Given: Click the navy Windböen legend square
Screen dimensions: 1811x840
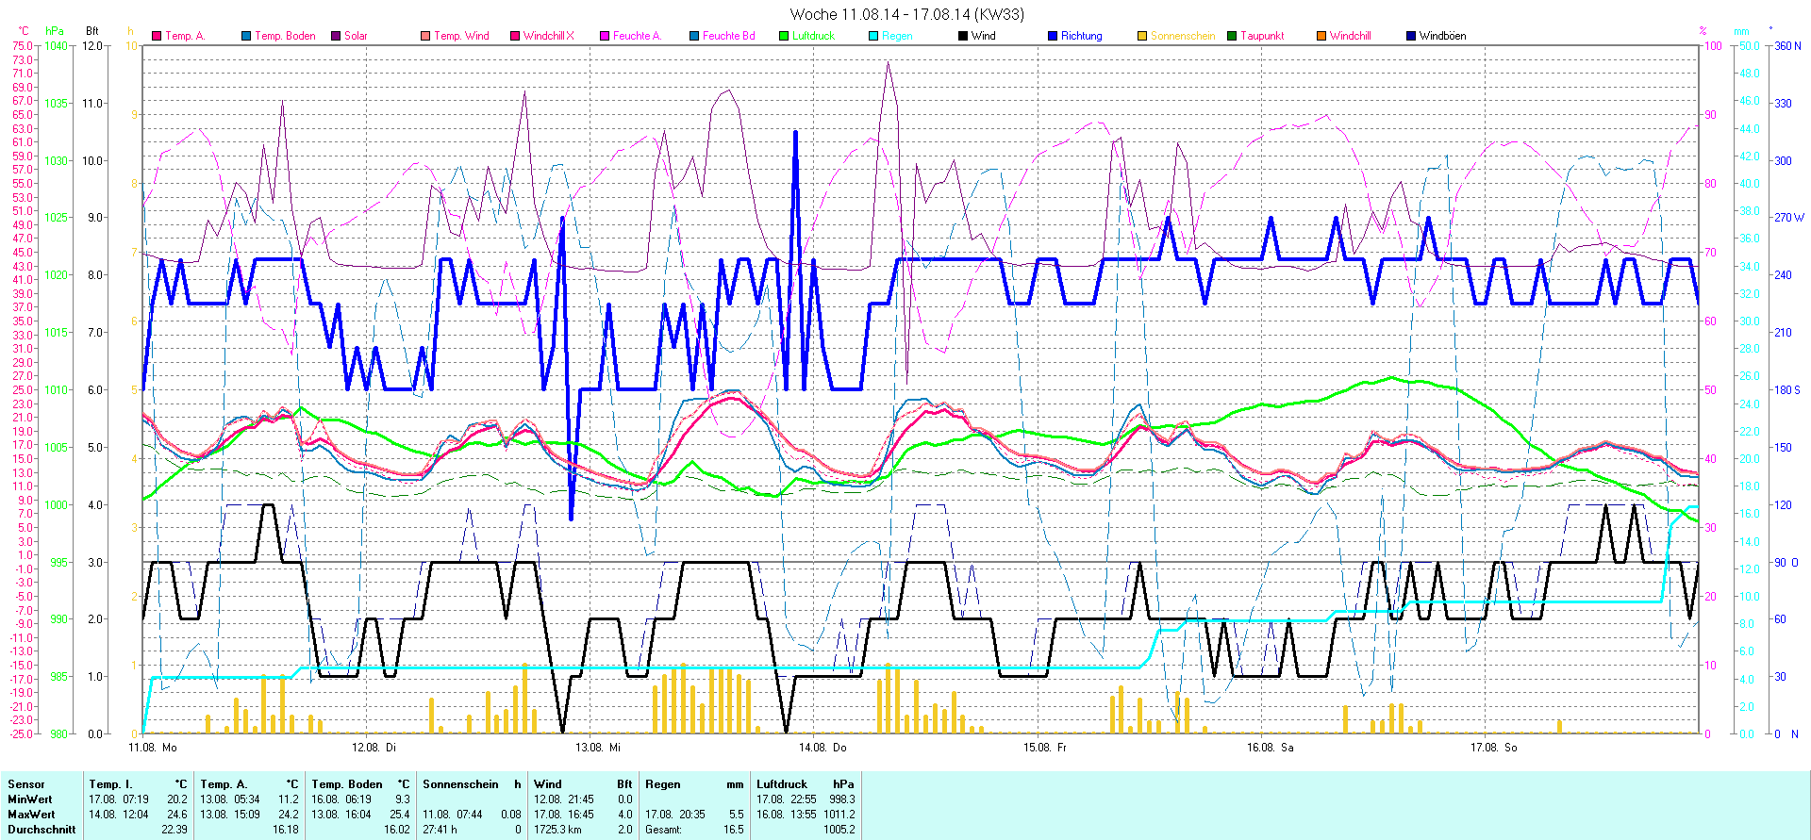Looking at the screenshot, I should pyautogui.click(x=1411, y=36).
